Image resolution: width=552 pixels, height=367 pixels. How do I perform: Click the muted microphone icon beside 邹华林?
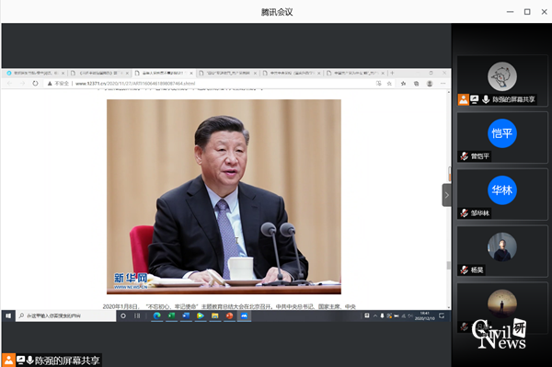coord(465,212)
